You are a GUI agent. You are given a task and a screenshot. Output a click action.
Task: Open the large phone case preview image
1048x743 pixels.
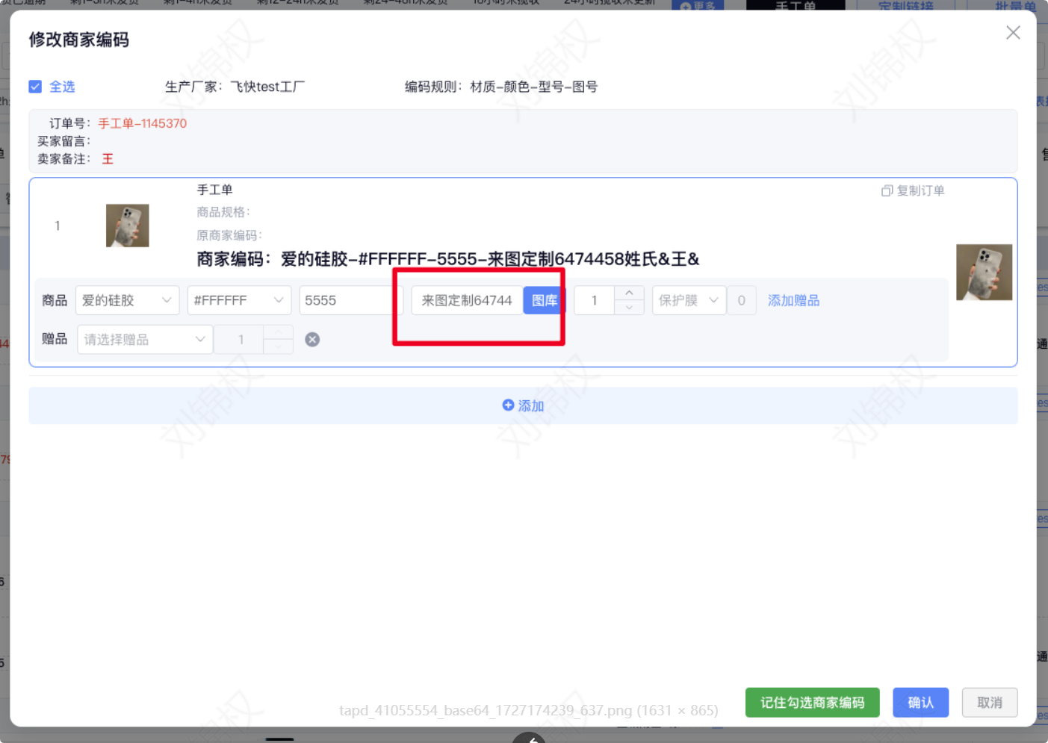(984, 272)
